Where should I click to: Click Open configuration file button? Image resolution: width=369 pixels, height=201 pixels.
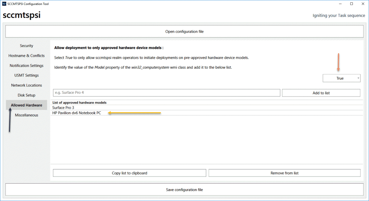pos(184,32)
